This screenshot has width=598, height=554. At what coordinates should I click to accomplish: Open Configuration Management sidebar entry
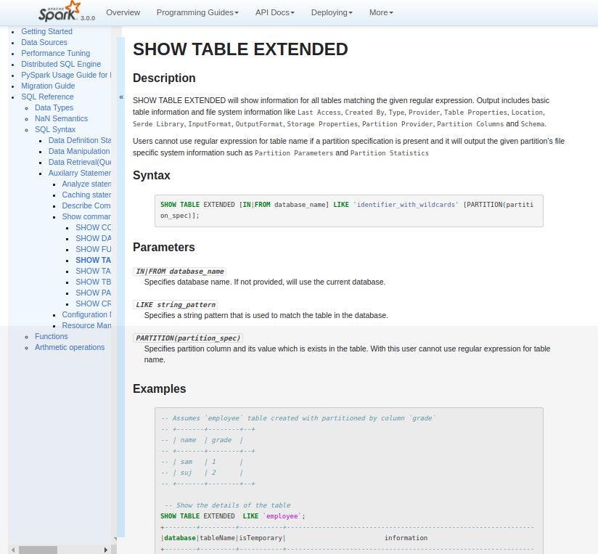[86, 314]
